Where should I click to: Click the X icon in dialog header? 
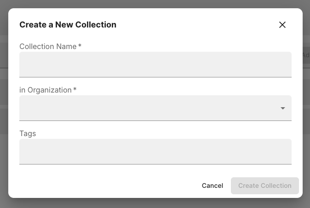point(282,25)
